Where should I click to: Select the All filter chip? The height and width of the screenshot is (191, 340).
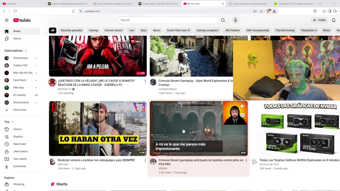pos(53,30)
